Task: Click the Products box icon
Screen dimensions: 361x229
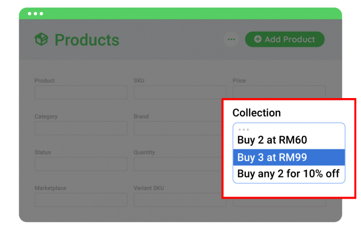Action: (x=41, y=40)
